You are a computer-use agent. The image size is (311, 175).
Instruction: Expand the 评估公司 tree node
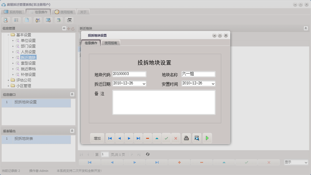(x=8, y=80)
